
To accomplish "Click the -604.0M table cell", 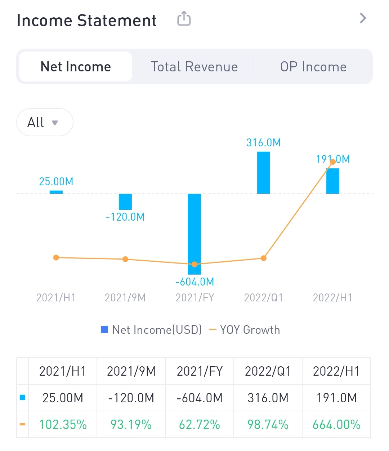I will tap(200, 398).
